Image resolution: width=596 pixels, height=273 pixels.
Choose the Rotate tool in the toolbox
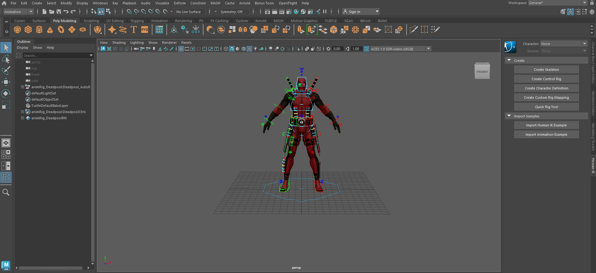click(x=6, y=93)
